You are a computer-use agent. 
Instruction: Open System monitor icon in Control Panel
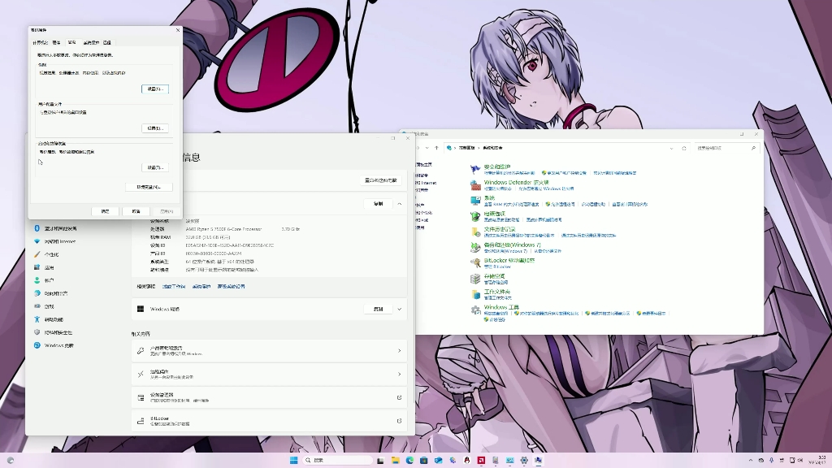click(475, 201)
